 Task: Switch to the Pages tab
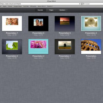click(x=51, y=10)
